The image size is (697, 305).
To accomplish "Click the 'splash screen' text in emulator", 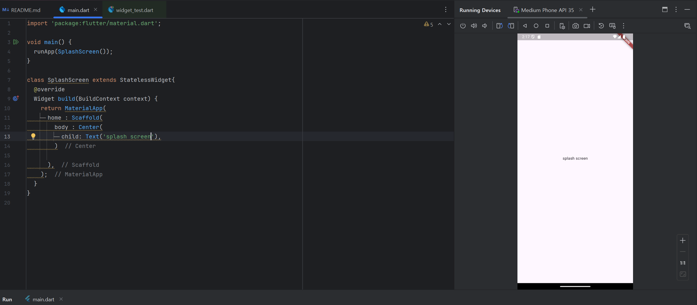I will pyautogui.click(x=575, y=158).
